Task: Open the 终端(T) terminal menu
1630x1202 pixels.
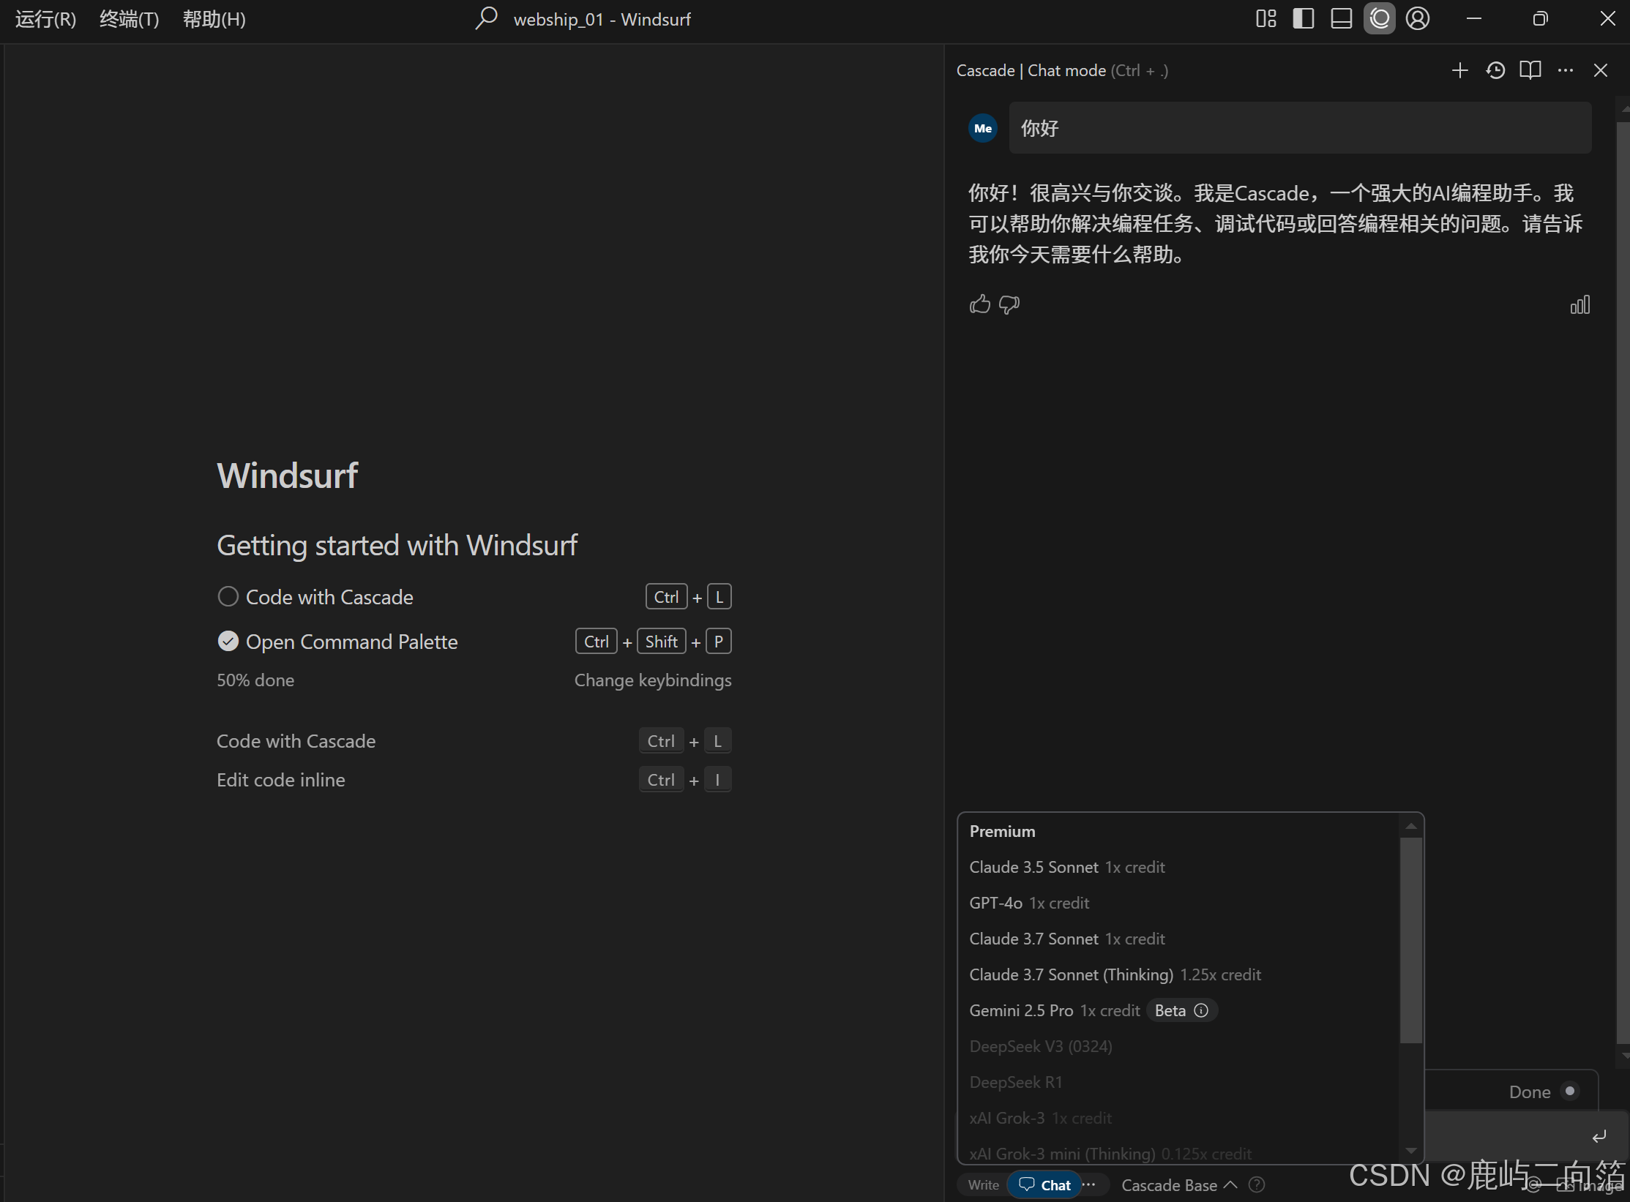Action: pyautogui.click(x=129, y=19)
